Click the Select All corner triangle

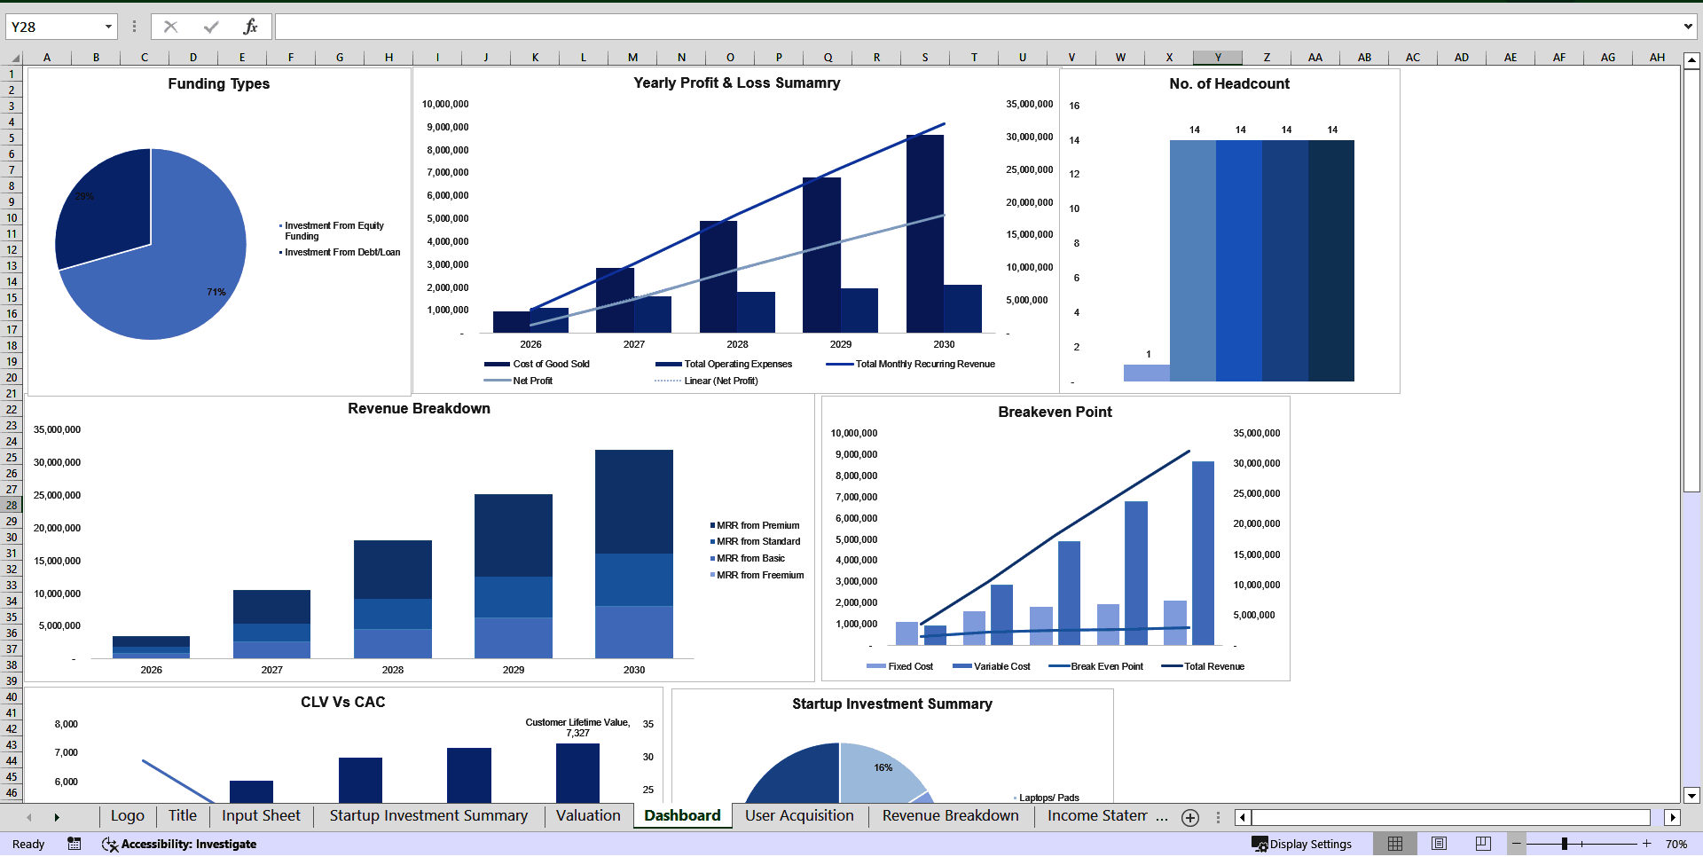point(12,57)
